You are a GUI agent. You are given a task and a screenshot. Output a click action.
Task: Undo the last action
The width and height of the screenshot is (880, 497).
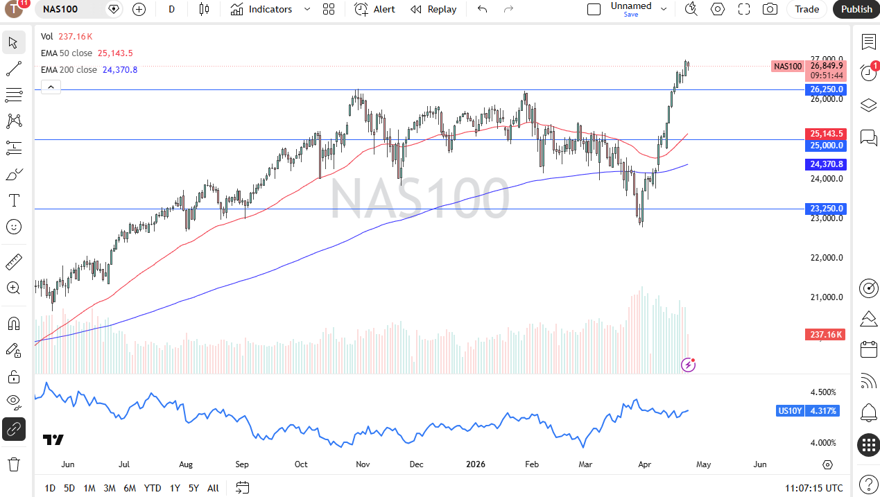pyautogui.click(x=483, y=9)
